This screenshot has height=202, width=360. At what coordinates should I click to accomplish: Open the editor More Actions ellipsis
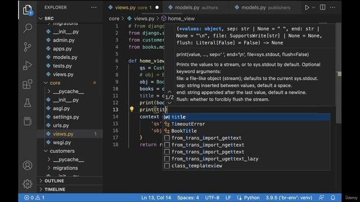pyautogui.click(x=332, y=7)
